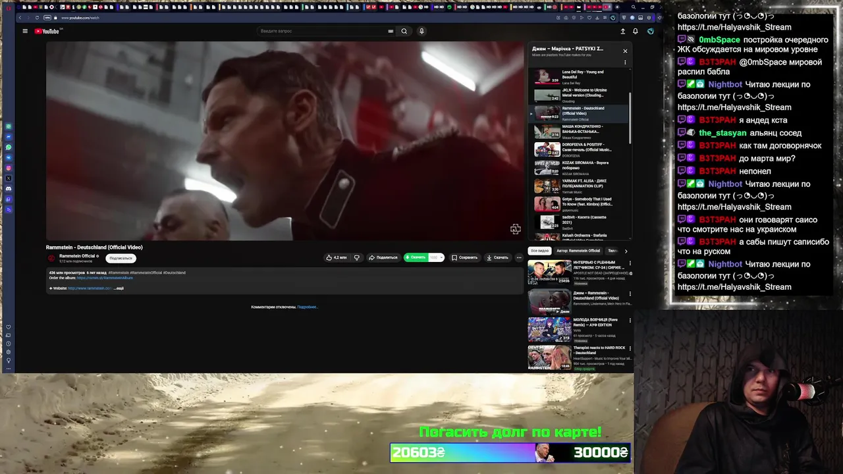
Task: Open the on-screen keyboard icon in search box
Action: coord(391,31)
